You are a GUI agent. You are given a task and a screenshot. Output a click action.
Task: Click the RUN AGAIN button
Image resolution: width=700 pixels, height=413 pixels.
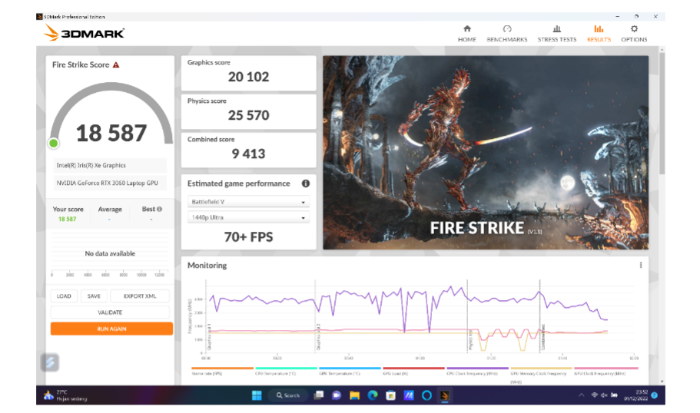point(111,329)
